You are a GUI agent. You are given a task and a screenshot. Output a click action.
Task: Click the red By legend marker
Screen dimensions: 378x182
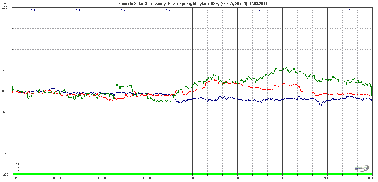click(x=14, y=168)
